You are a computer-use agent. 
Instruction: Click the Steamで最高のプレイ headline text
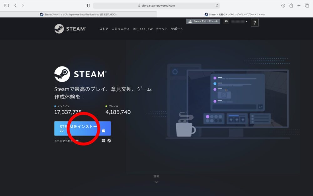pyautogui.click(x=103, y=93)
